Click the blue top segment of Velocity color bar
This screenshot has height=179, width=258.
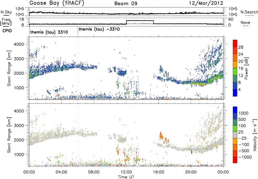235,110
